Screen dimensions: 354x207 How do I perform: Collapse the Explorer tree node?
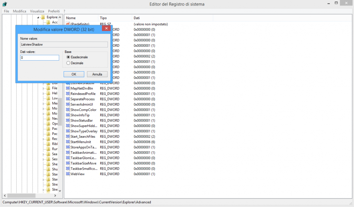pos(38,17)
